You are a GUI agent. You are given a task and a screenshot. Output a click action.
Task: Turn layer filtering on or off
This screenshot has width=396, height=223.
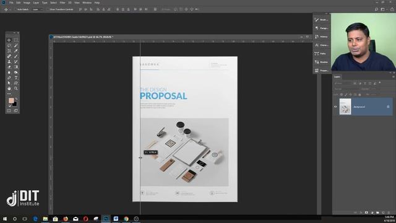pos(379,82)
